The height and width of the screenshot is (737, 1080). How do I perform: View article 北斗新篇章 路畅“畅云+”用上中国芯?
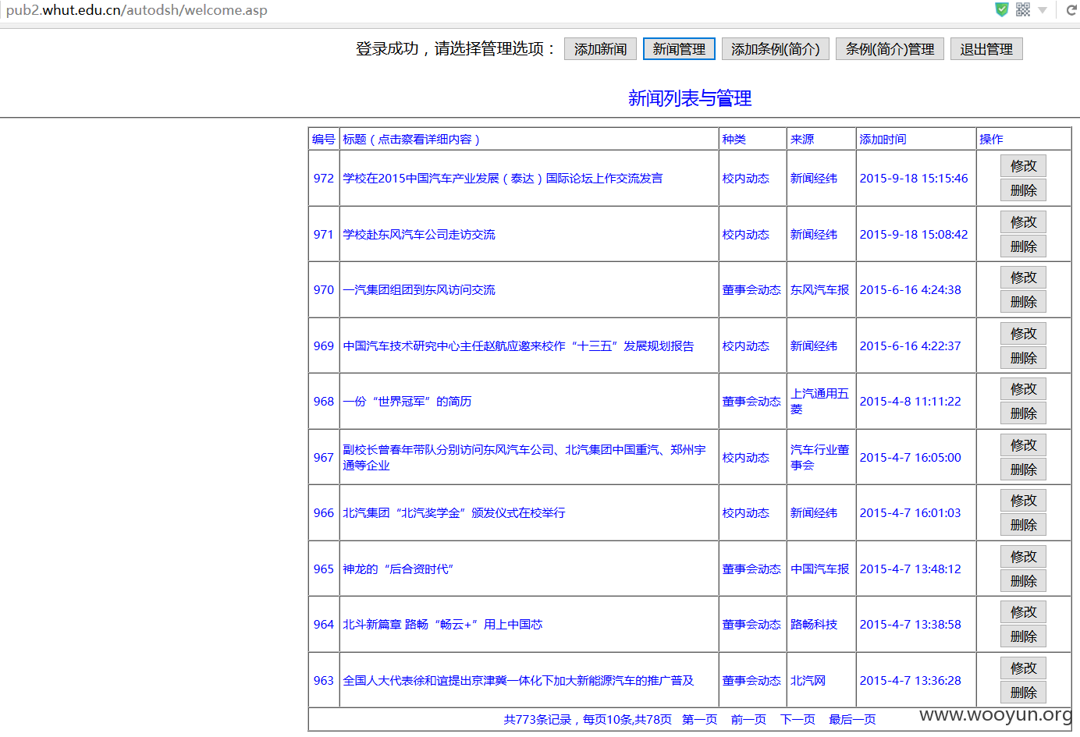pos(442,625)
